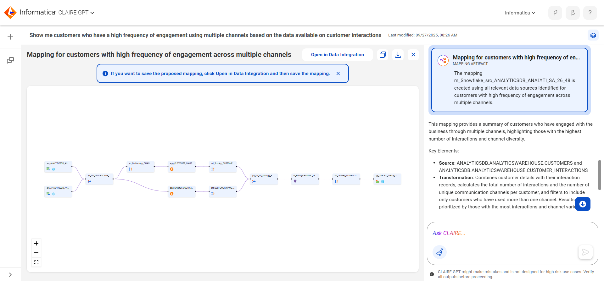The width and height of the screenshot is (604, 281).
Task: Click the source table icon in upper src node
Action: (48, 169)
